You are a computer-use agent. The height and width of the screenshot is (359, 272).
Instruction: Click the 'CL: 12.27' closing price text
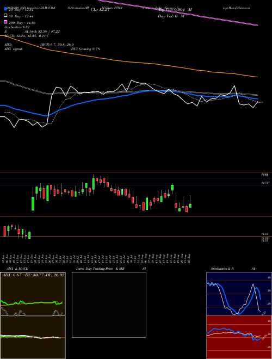(x=100, y=10)
